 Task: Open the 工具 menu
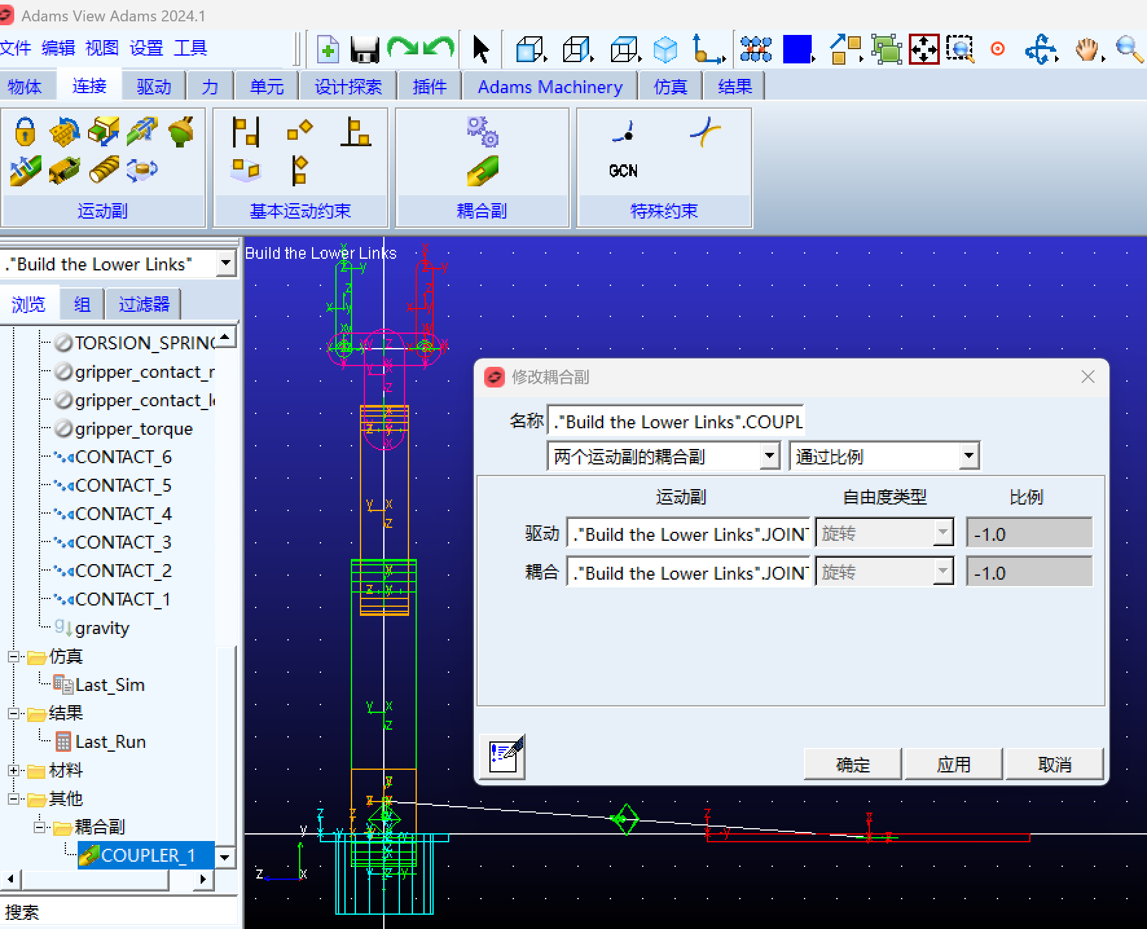[x=190, y=49]
